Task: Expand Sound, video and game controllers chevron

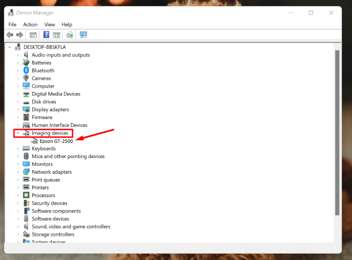Action: tap(18, 227)
